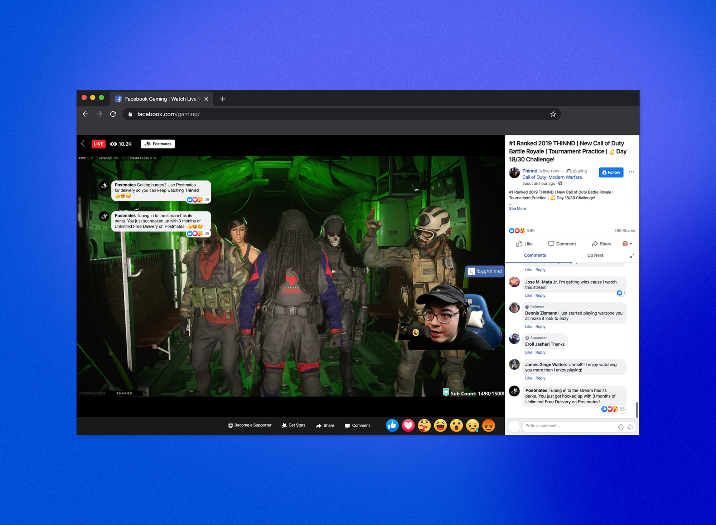Send an Angry red-face reaction
This screenshot has height=525, width=716.
coord(489,425)
